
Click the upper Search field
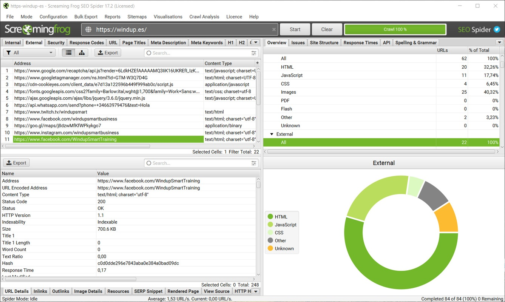pos(201,53)
